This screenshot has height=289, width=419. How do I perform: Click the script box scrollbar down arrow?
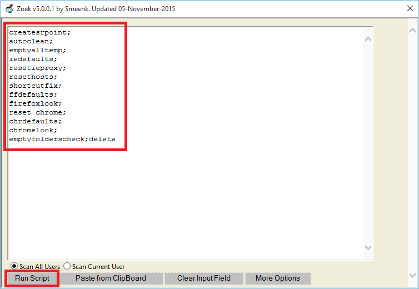tap(368, 247)
